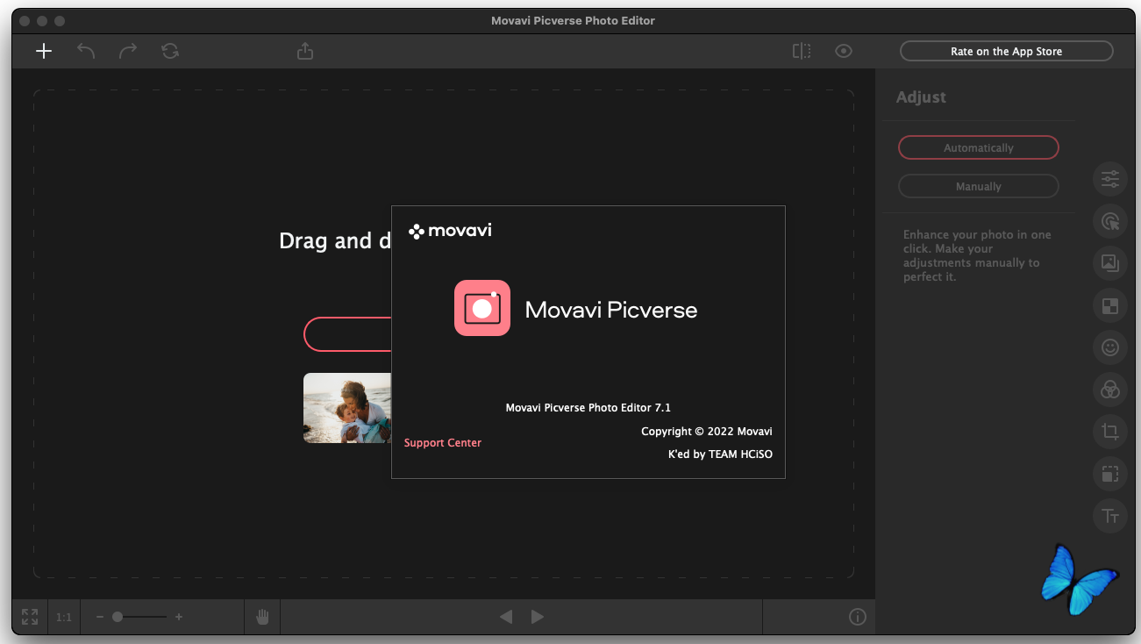Set zoom to 1:1 actual size
The height and width of the screenshot is (644, 1141).
(x=64, y=618)
